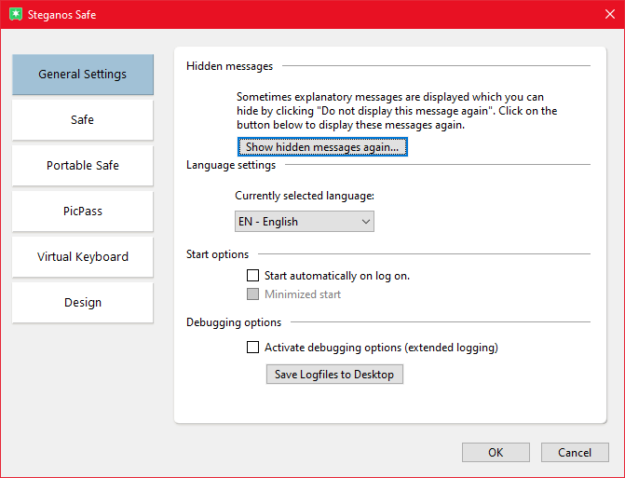Open the Virtual Keyboard tab
Viewport: 625px width, 478px height.
click(x=83, y=257)
